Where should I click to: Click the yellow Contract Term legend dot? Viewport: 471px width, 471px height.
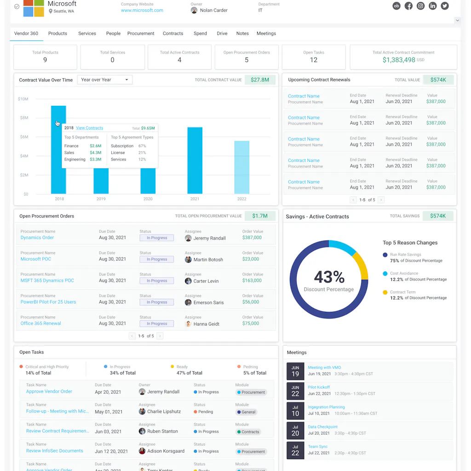[x=385, y=292]
